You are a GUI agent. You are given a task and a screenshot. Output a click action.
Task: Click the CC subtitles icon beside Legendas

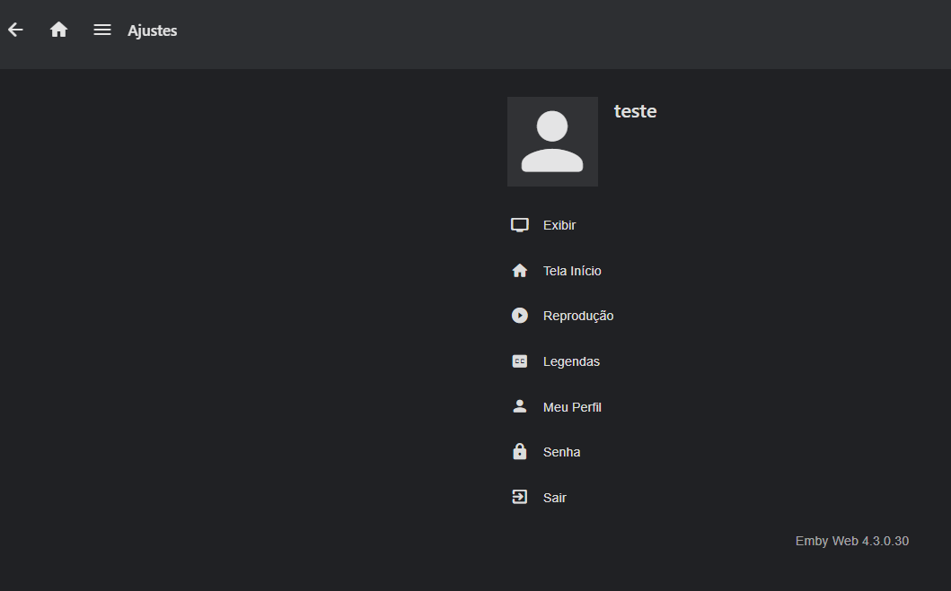pos(520,361)
